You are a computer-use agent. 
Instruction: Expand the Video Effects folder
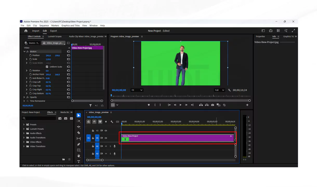coord(24,142)
